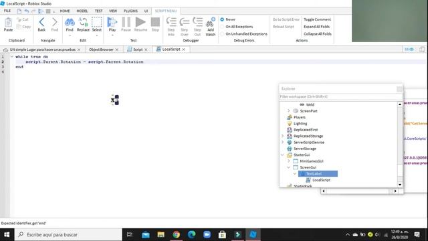The height and width of the screenshot is (241, 428).
Task: Collapse the TextLabel node
Action: [295, 174]
